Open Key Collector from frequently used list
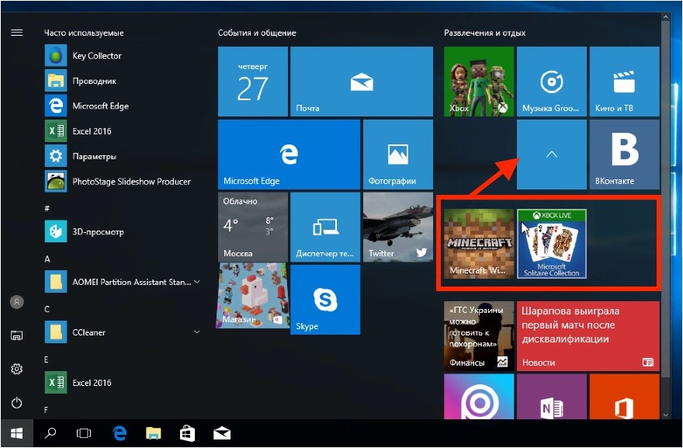The width and height of the screenshot is (683, 448). (122, 56)
